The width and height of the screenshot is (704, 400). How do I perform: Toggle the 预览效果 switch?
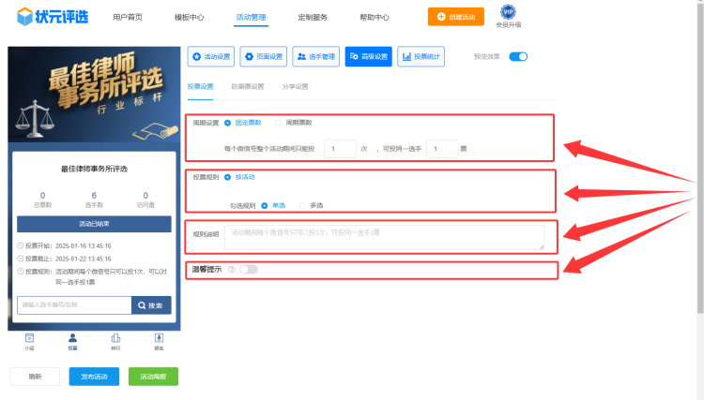tap(518, 56)
